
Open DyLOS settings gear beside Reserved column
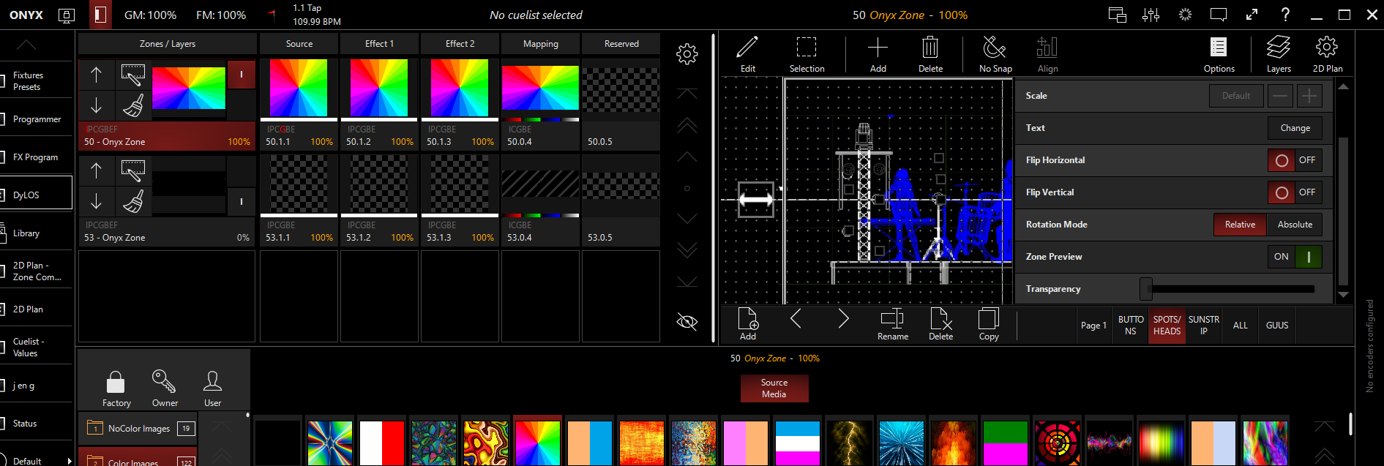pos(687,54)
